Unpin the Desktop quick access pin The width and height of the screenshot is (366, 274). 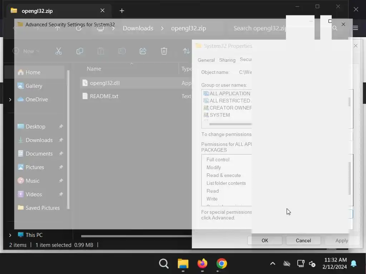(61, 126)
